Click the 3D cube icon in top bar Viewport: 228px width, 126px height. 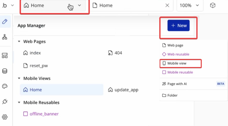(213, 6)
